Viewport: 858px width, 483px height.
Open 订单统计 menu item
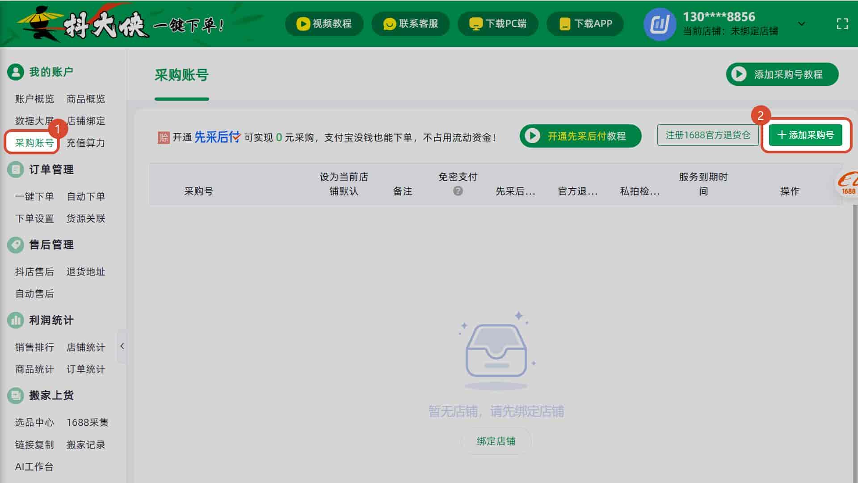coord(86,369)
